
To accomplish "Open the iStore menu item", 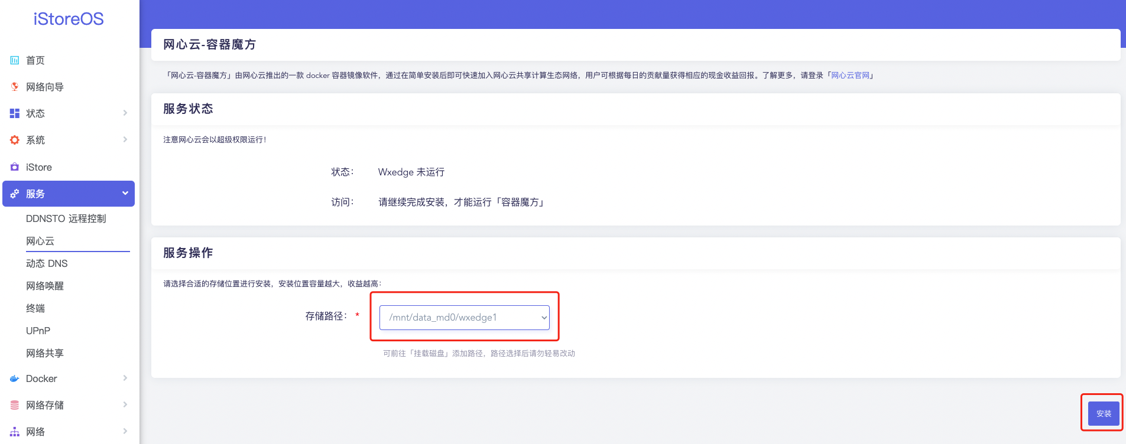I will [39, 167].
